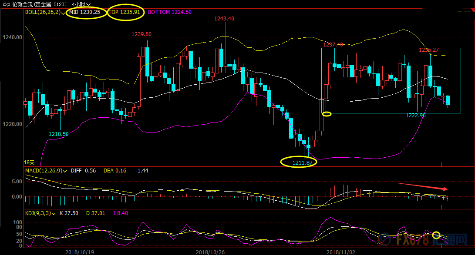Click the 1222.90 price label
This screenshot has width=475, height=255.
[415, 115]
